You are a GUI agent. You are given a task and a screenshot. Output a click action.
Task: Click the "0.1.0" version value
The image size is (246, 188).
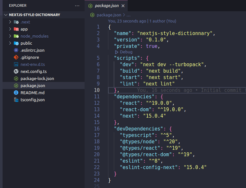pos(156,40)
